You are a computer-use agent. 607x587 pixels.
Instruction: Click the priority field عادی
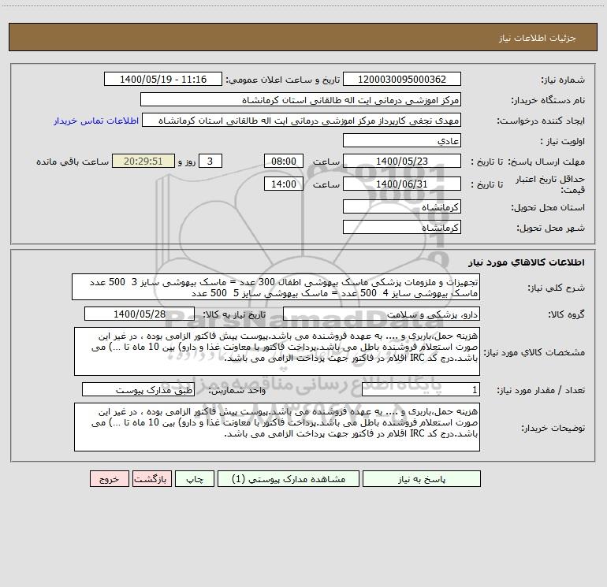click(x=402, y=140)
